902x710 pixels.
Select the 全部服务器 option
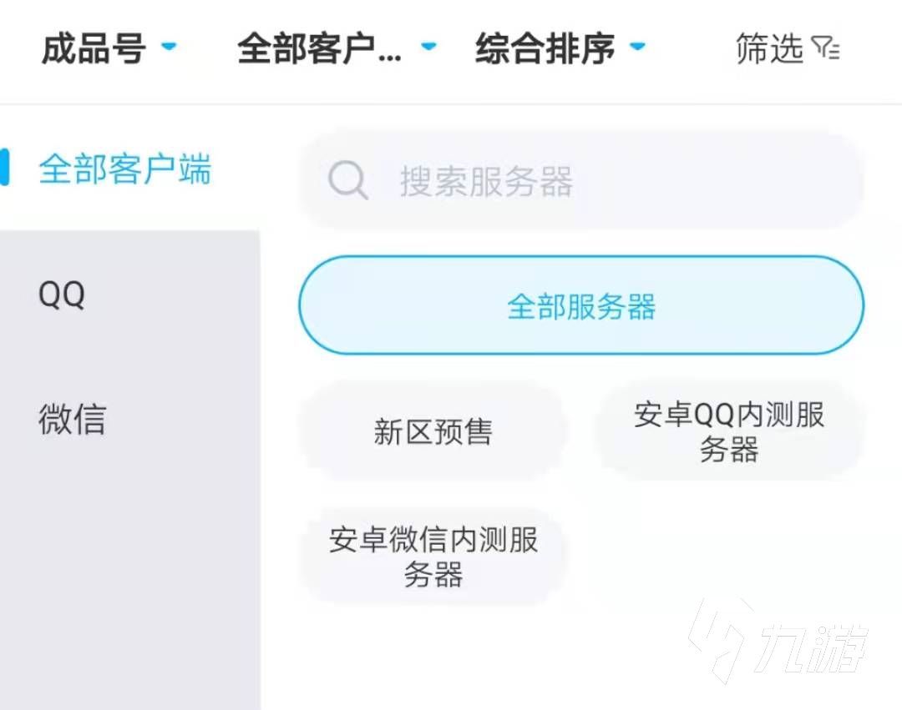(581, 306)
